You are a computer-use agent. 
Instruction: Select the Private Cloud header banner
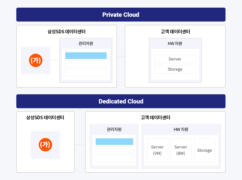point(121,15)
